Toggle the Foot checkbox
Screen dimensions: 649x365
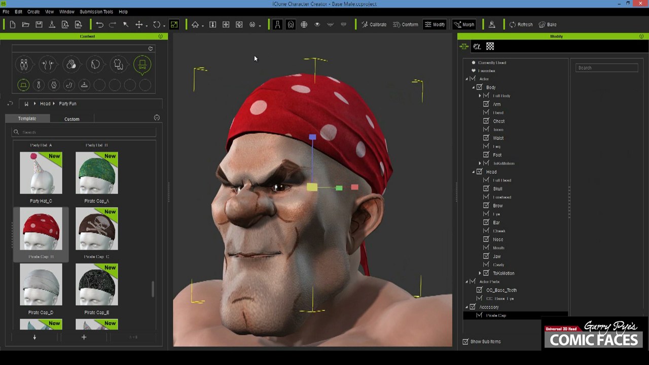point(486,155)
